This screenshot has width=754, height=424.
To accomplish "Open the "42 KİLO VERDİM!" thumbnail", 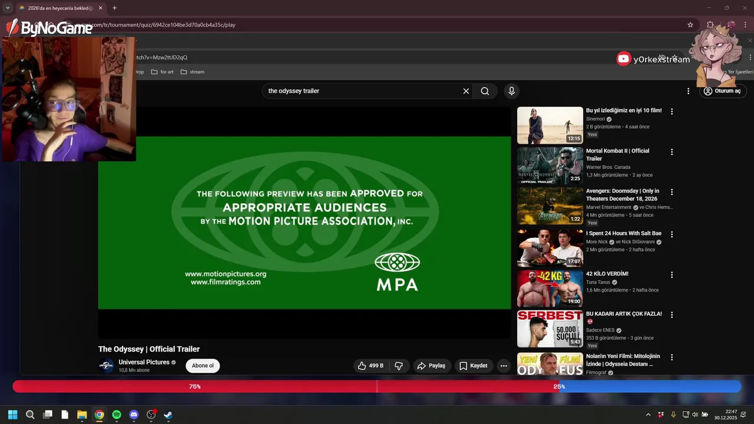I will pyautogui.click(x=550, y=289).
